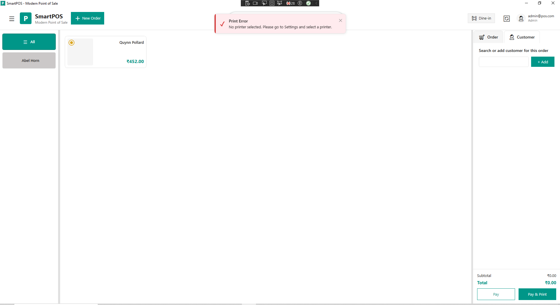Toggle the Dine-in order type
This screenshot has height=305, width=560.
pos(481,18)
